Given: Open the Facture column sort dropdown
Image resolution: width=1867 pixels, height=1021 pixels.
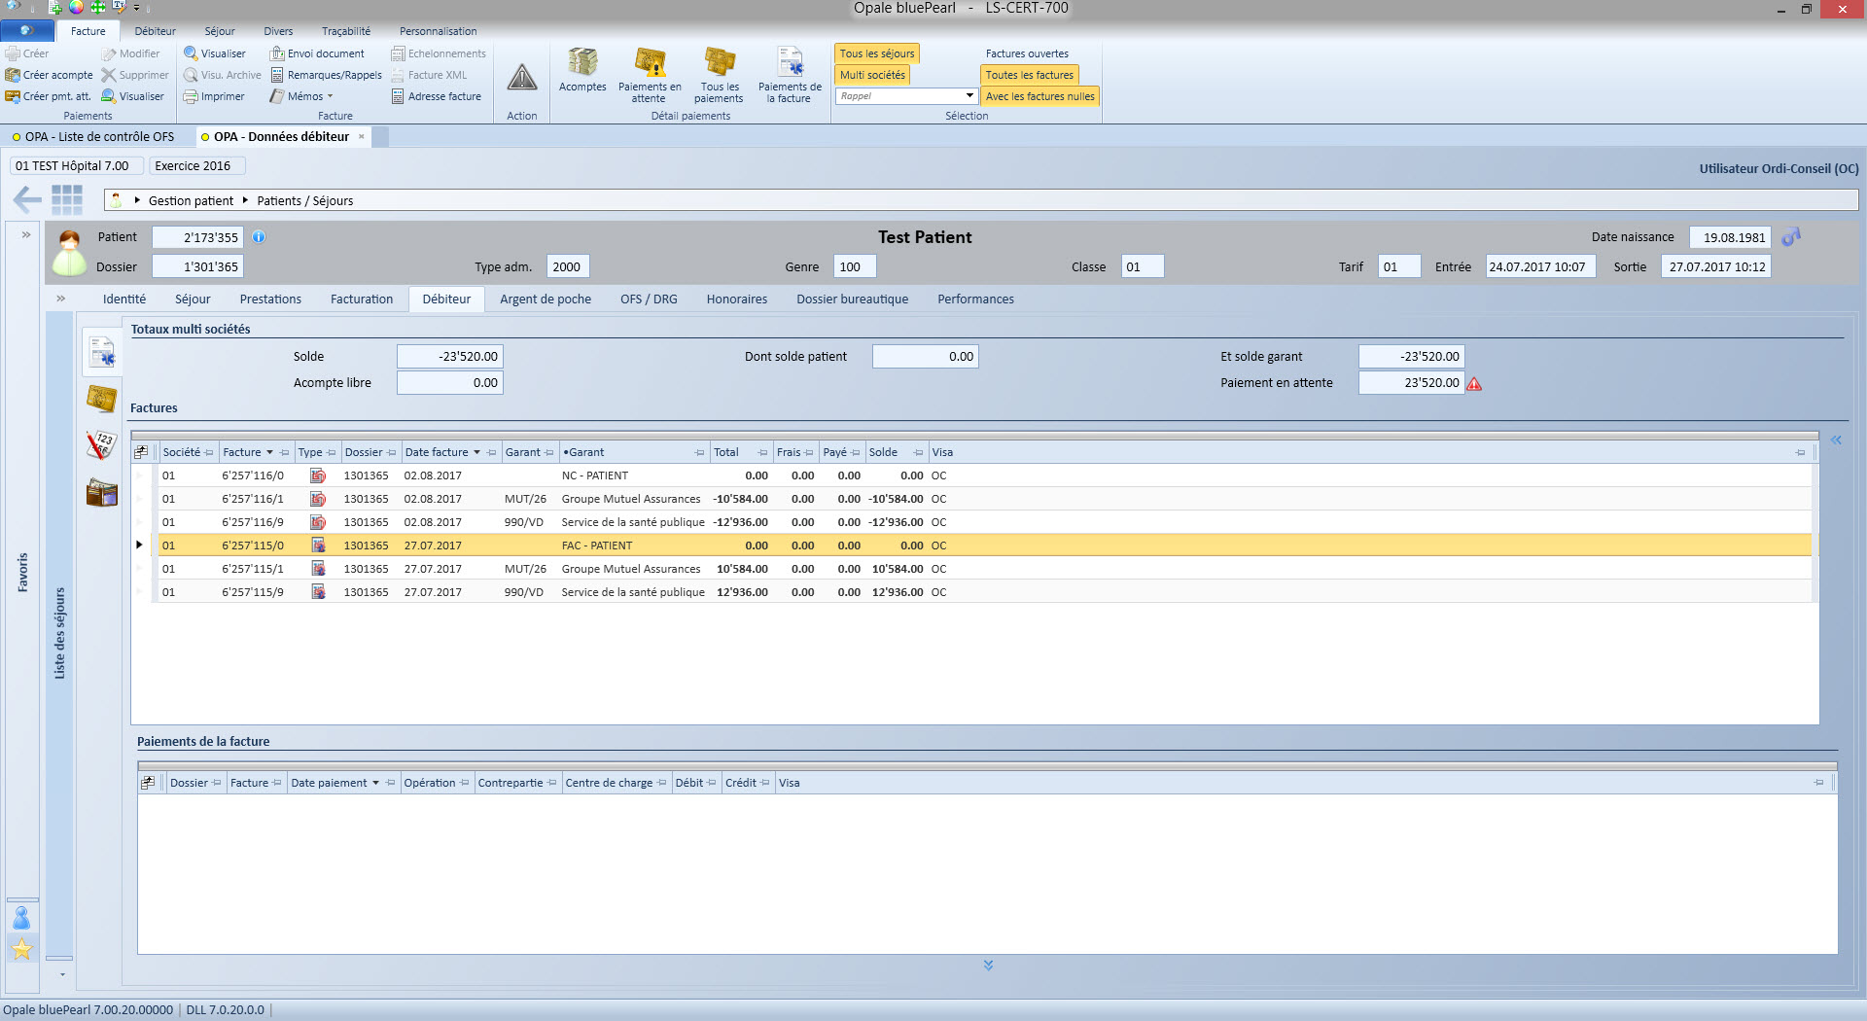Looking at the screenshot, I should click(x=269, y=452).
